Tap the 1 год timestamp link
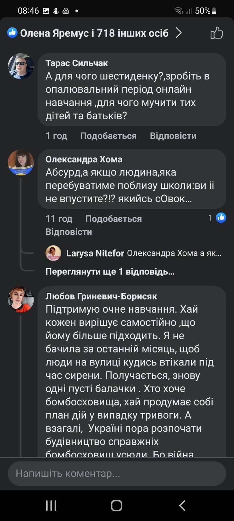The height and width of the screenshot is (521, 234). tap(56, 136)
